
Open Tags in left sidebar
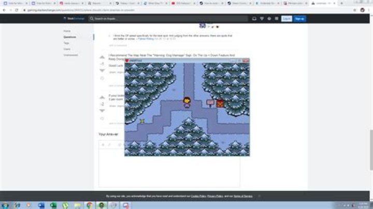(66, 43)
